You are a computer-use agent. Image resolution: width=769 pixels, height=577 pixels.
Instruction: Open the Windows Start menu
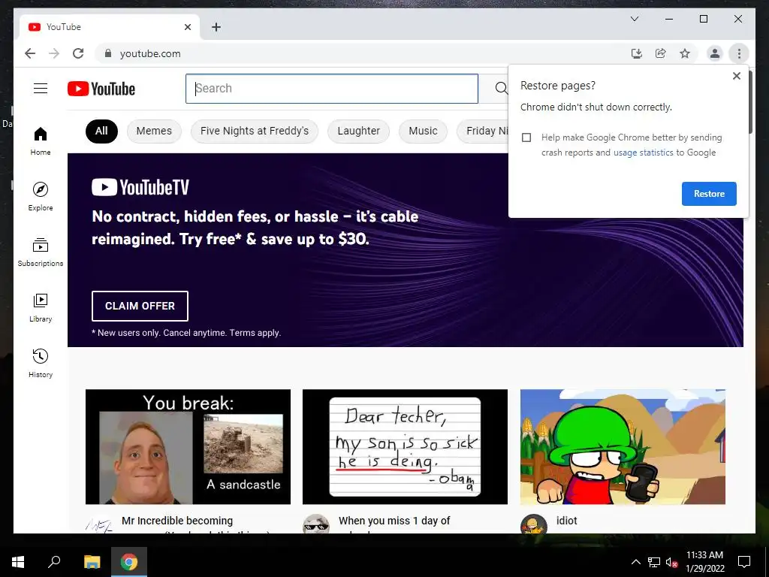point(18,562)
